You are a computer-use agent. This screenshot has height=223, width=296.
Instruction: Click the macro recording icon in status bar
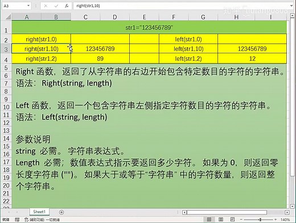coord(17,220)
